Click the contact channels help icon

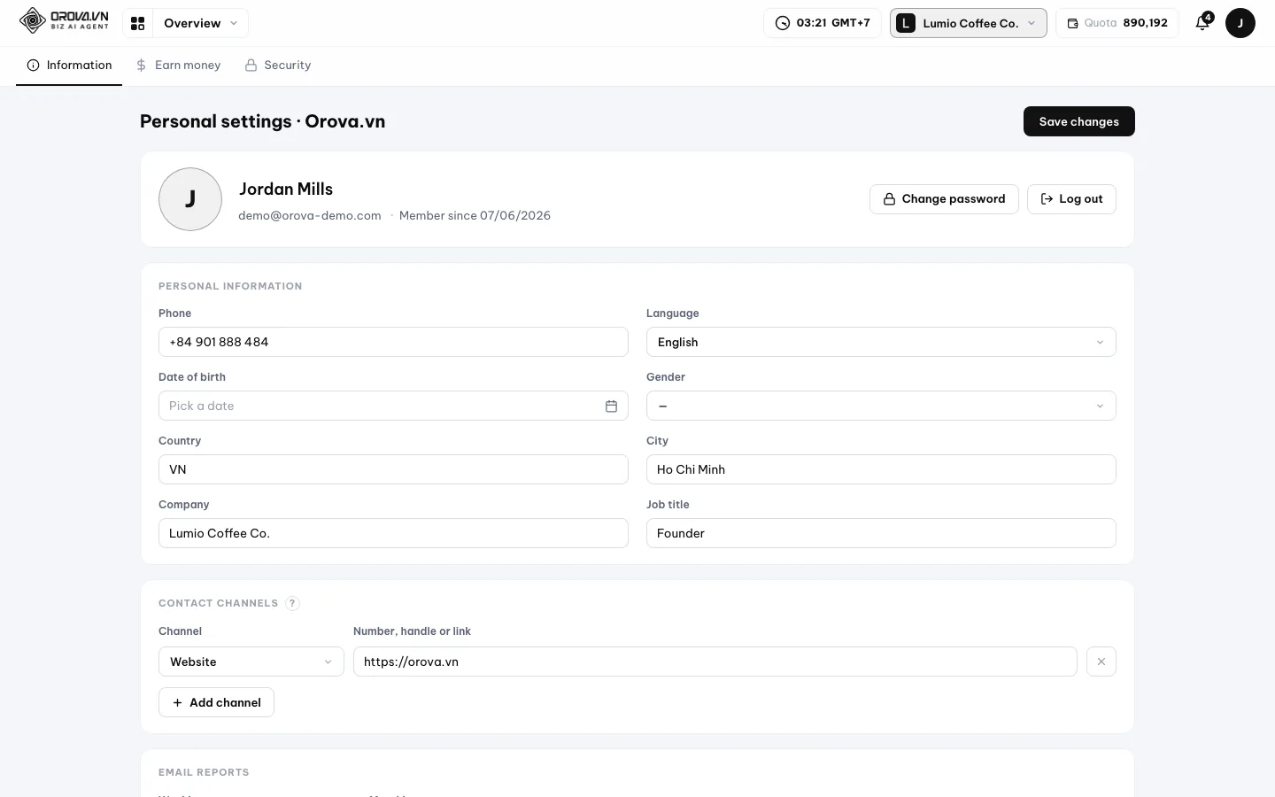[292, 603]
